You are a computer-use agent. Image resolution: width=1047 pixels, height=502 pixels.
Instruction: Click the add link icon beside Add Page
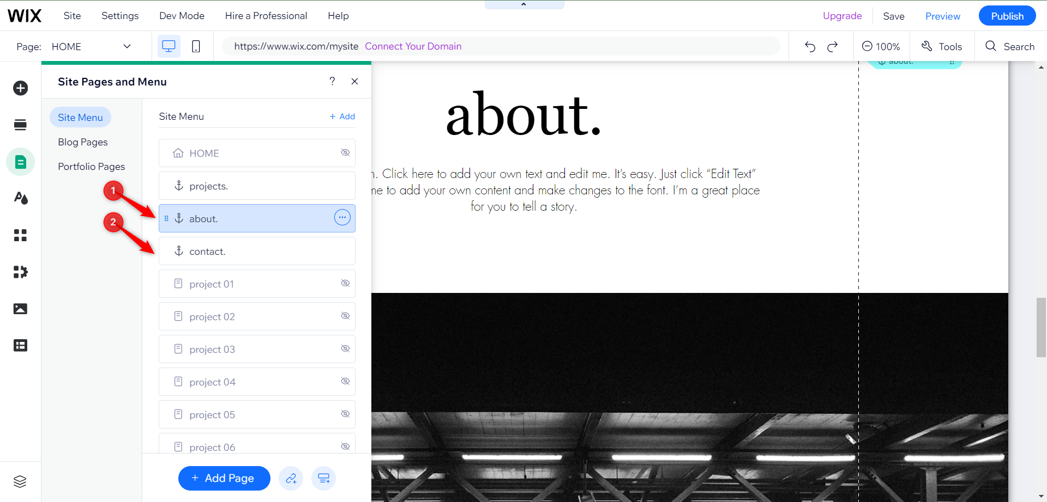click(x=291, y=479)
